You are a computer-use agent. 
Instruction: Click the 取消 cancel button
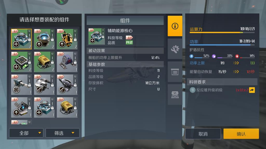click(x=203, y=134)
